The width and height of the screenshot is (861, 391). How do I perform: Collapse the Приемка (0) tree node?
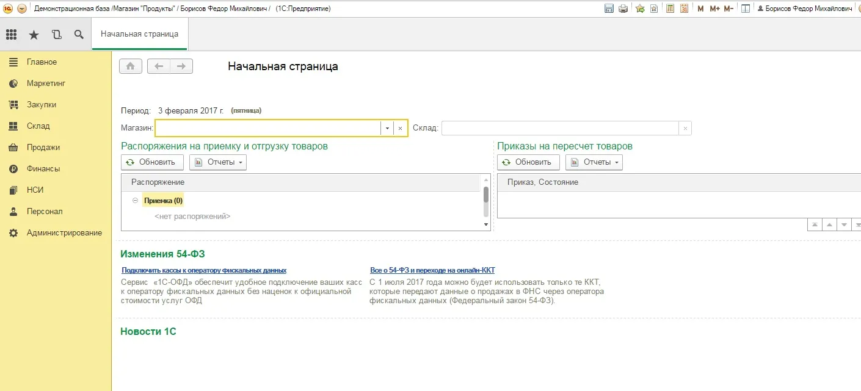(135, 201)
